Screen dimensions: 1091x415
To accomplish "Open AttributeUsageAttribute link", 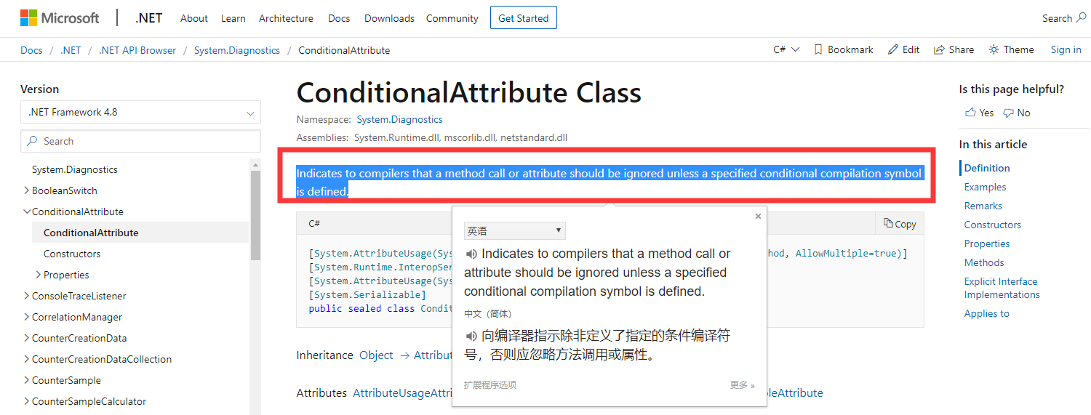I will coord(402,392).
